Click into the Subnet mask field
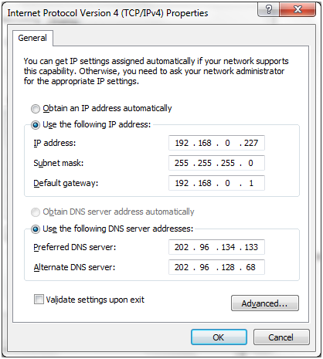Viewport: 323px width, 359px height. point(216,163)
